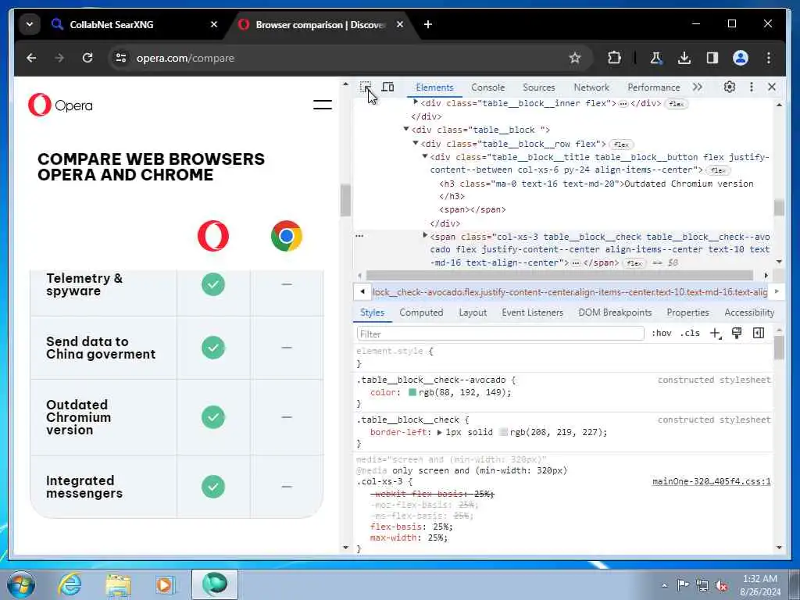Switch to the Elements tab

(x=434, y=87)
